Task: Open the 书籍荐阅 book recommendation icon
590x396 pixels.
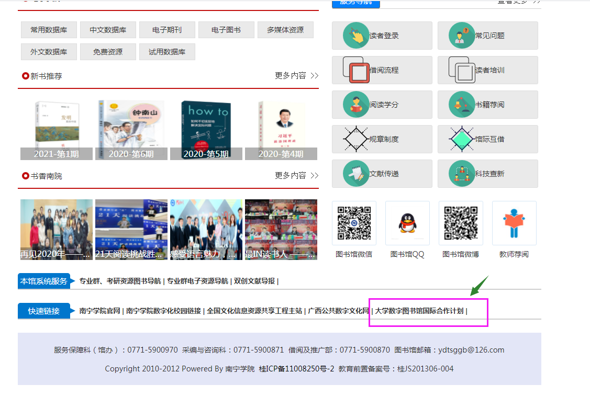Action: [462, 105]
